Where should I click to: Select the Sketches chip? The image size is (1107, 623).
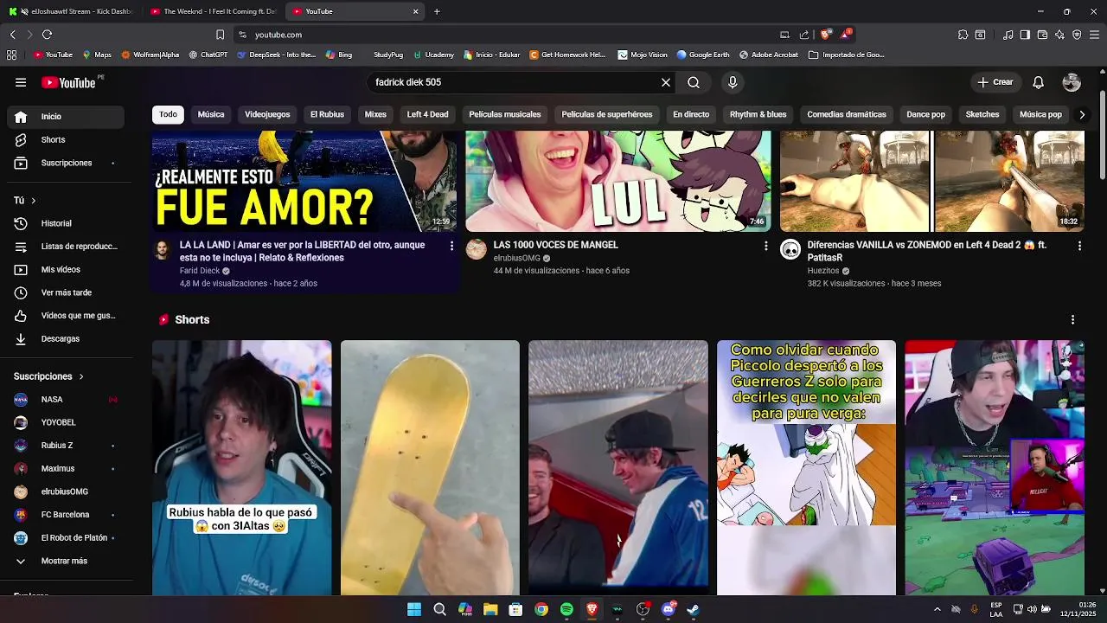click(x=982, y=114)
